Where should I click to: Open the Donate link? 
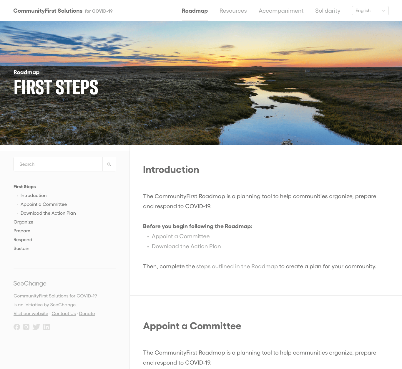pos(87,314)
